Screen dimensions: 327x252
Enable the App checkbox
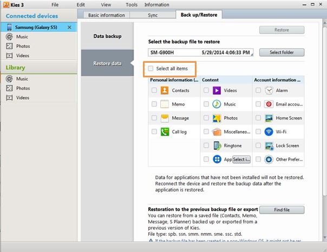tap(206, 159)
